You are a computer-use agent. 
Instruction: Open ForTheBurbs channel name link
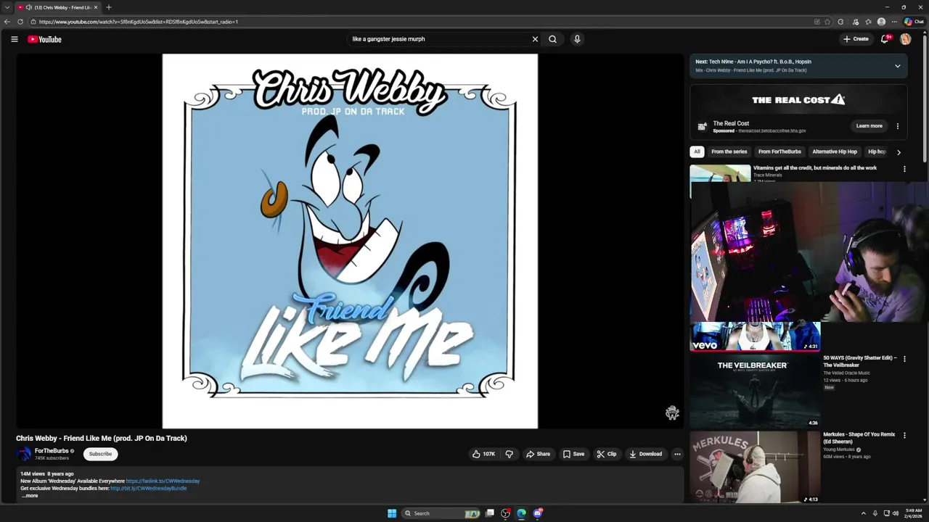click(52, 451)
